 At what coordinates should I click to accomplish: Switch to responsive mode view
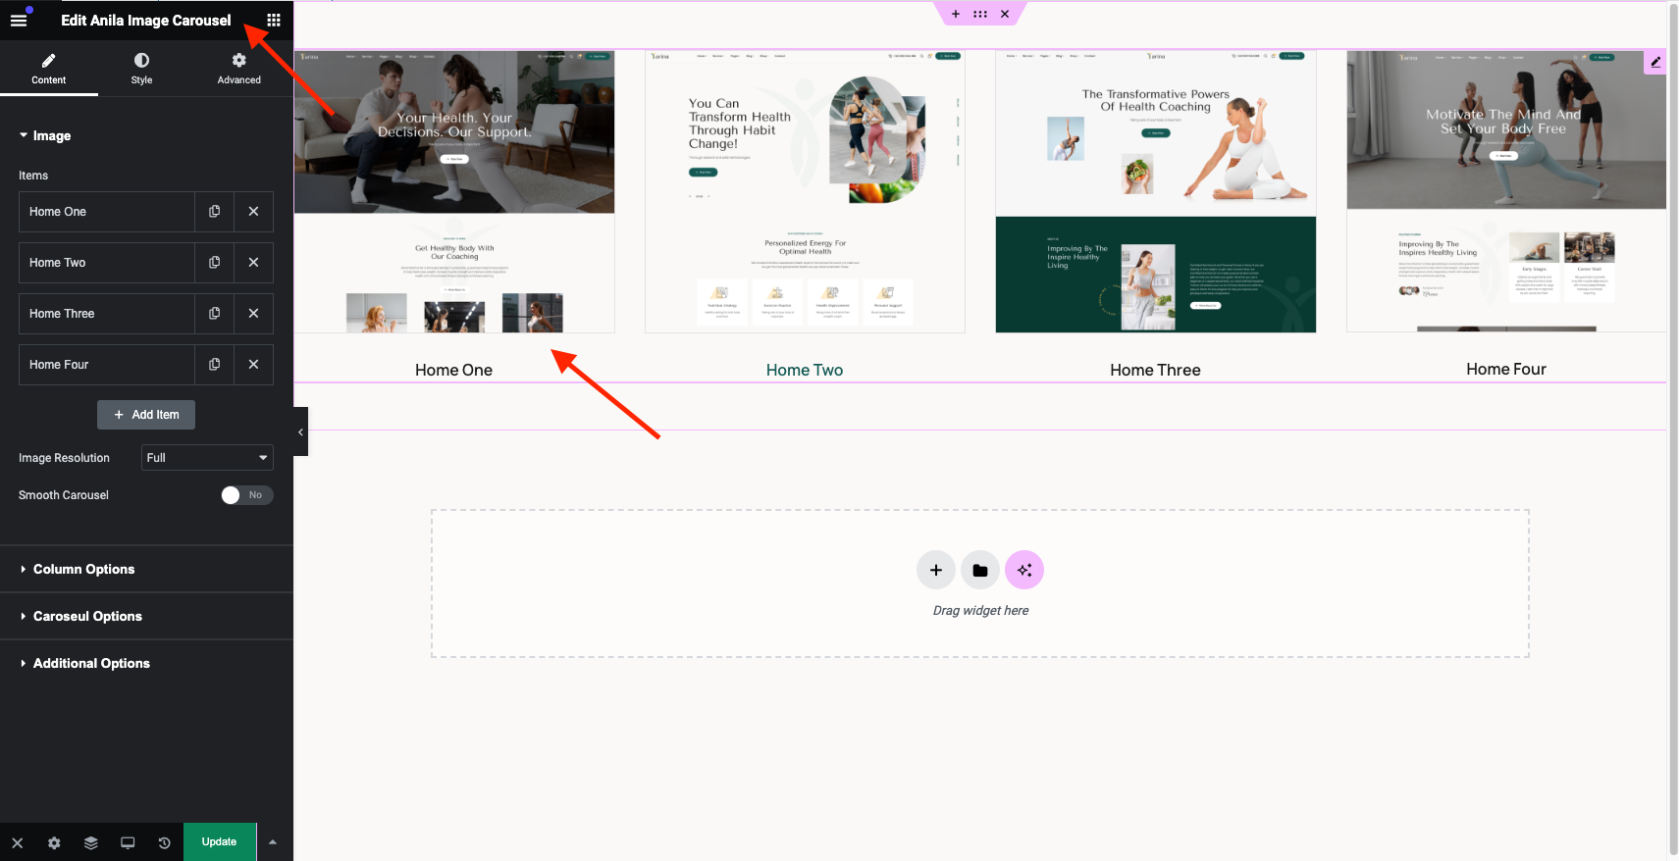128,842
